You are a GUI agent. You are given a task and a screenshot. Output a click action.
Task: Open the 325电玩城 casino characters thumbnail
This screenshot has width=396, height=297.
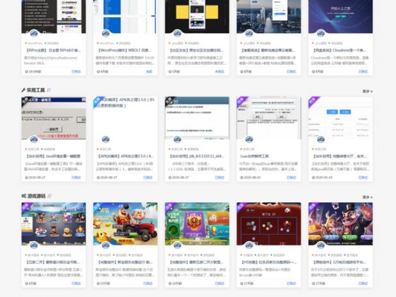[340, 224]
